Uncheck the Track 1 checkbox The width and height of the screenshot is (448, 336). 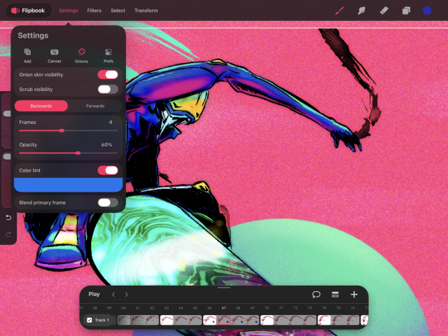pos(90,320)
